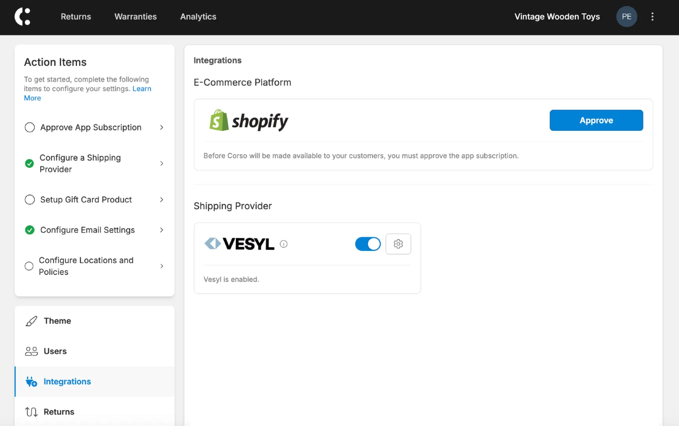Click the Users people icon
The image size is (679, 426).
(31, 351)
